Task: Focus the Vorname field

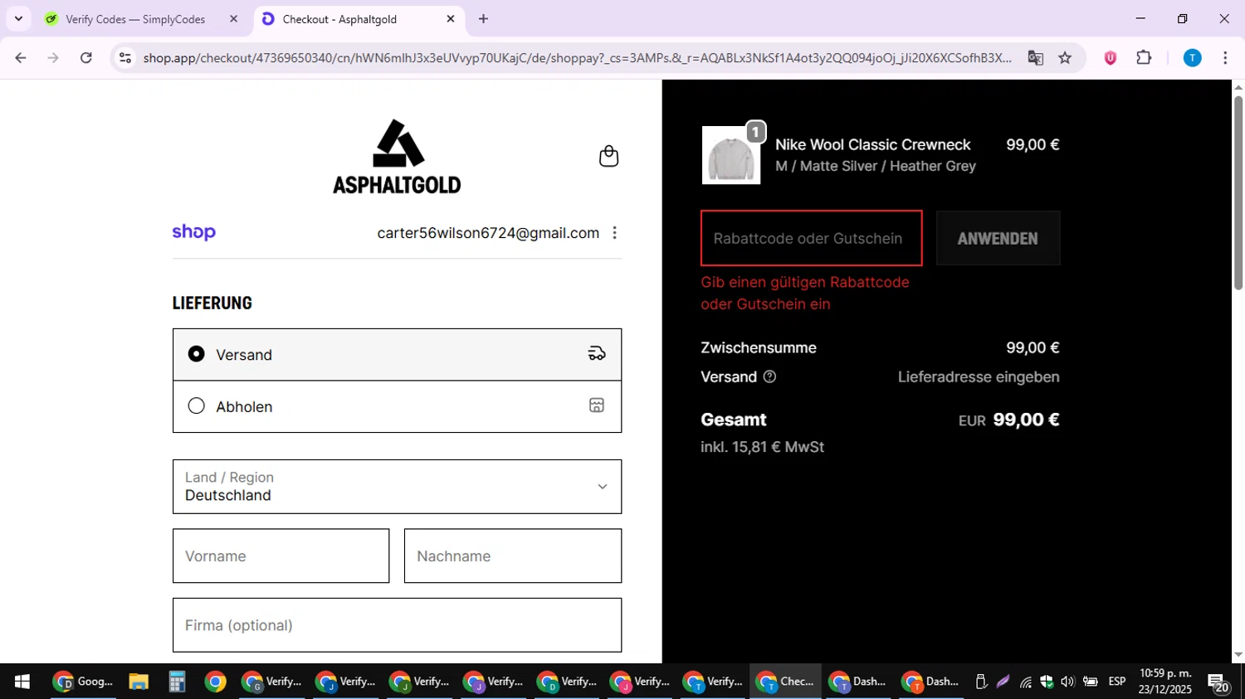Action: point(281,556)
